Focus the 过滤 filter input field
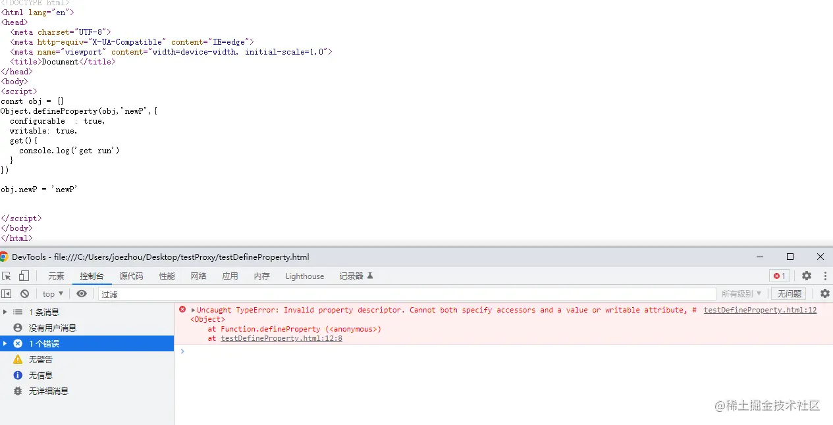This screenshot has width=833, height=425. tap(407, 294)
